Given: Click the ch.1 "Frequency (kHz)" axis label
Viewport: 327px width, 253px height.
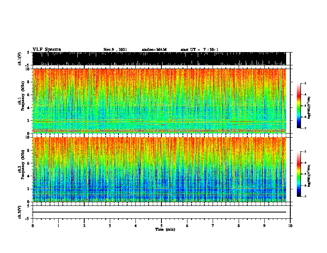Looking at the screenshot, I should point(23,96).
